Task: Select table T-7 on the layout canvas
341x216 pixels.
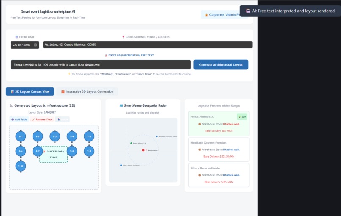Action: coord(37,151)
